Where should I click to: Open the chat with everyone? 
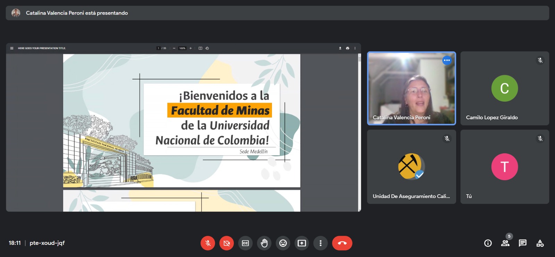[x=523, y=243]
